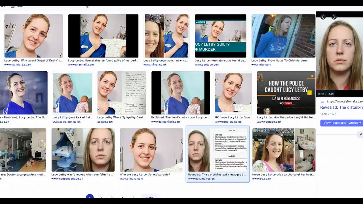Click caption 'Lucy Letby: How the police caught the for...'
Image resolution: width=363 pixels, height=204 pixels.
(286, 118)
